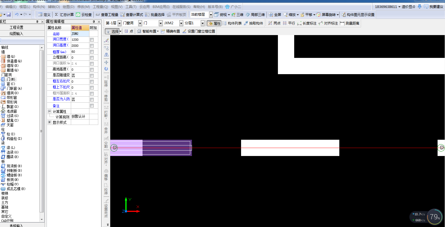Switch to the 工程设置 tab
445x227 pixels.
tap(17, 27)
